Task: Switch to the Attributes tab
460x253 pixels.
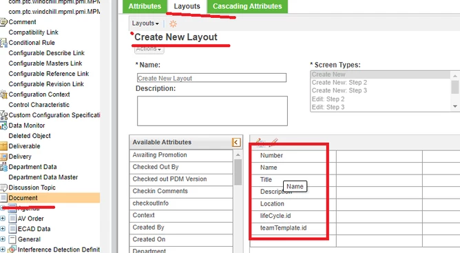Action: 145,6
